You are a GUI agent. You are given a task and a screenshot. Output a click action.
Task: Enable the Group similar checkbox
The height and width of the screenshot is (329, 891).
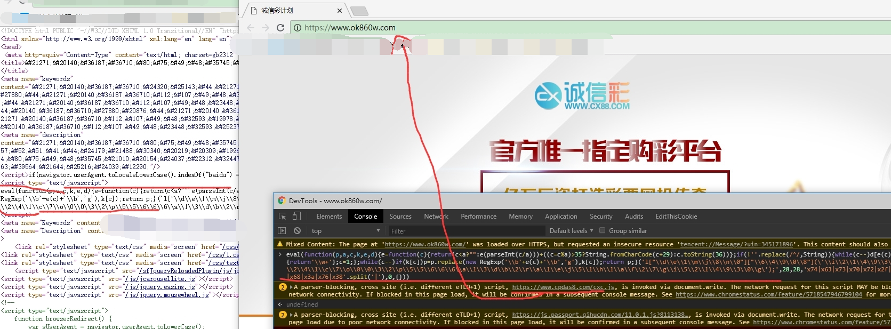click(x=603, y=231)
